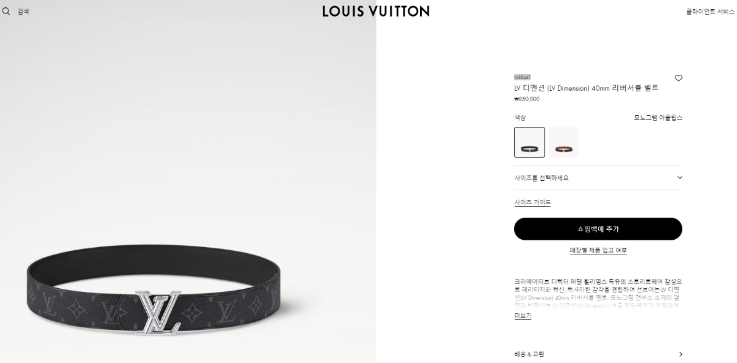Open the 사이즈를 선택하세요 size dropdown
The height and width of the screenshot is (363, 737).
click(x=598, y=178)
